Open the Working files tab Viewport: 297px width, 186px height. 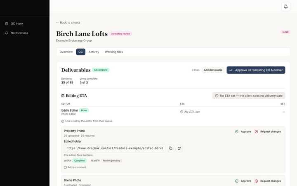pos(114,52)
